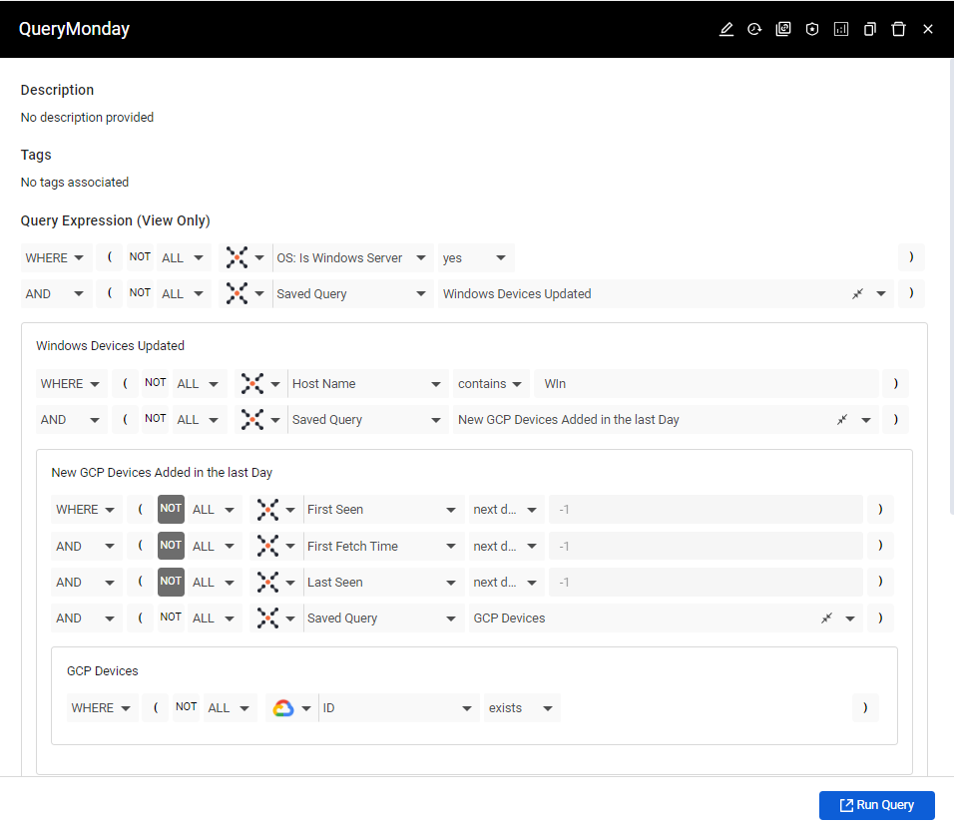Click 'New GCP Devices Added in the last Day' box title
Viewport: 954px width, 823px height.
162,473
